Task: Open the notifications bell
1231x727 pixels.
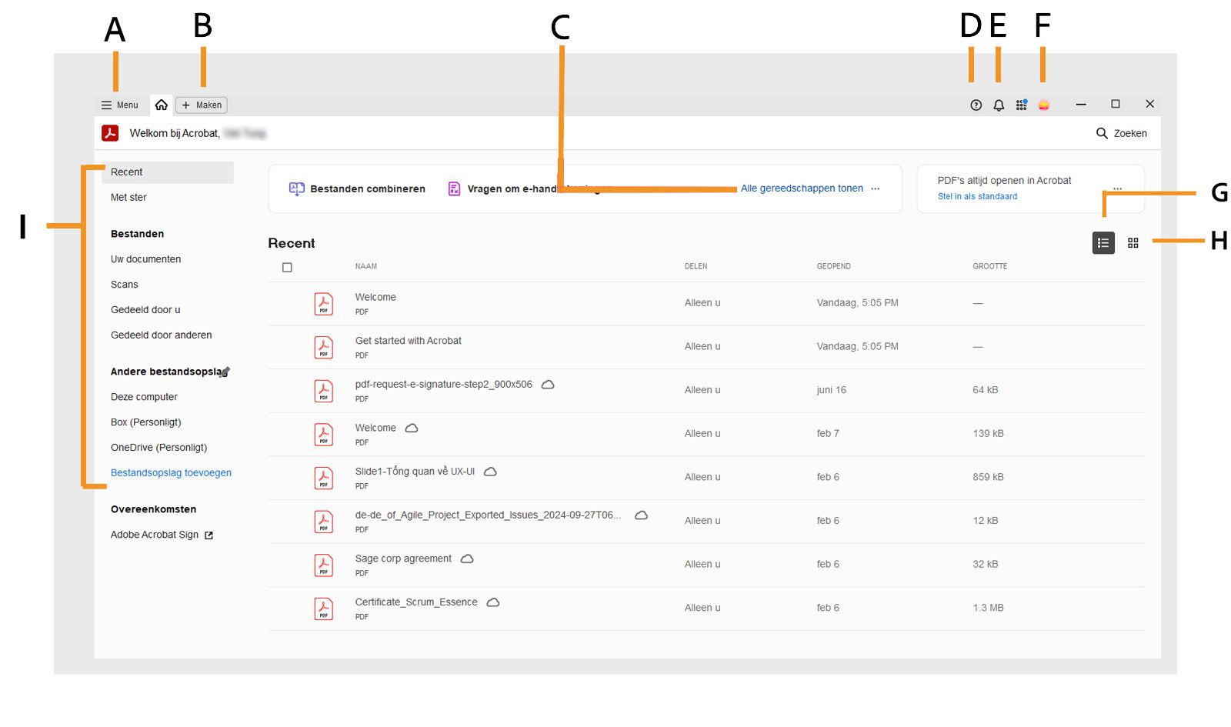Action: [998, 105]
